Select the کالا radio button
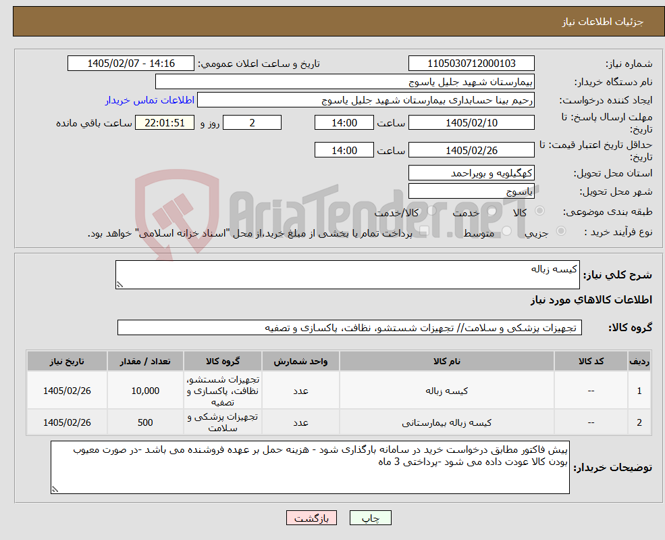 click(540, 211)
